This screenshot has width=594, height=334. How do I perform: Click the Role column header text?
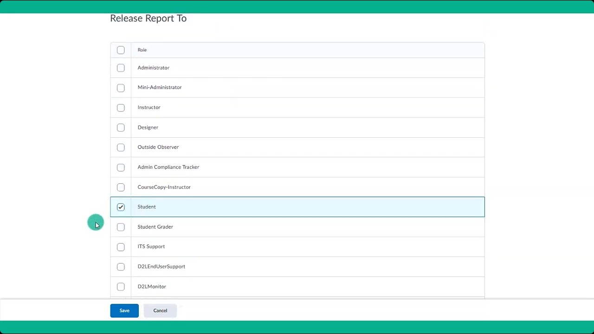142,50
